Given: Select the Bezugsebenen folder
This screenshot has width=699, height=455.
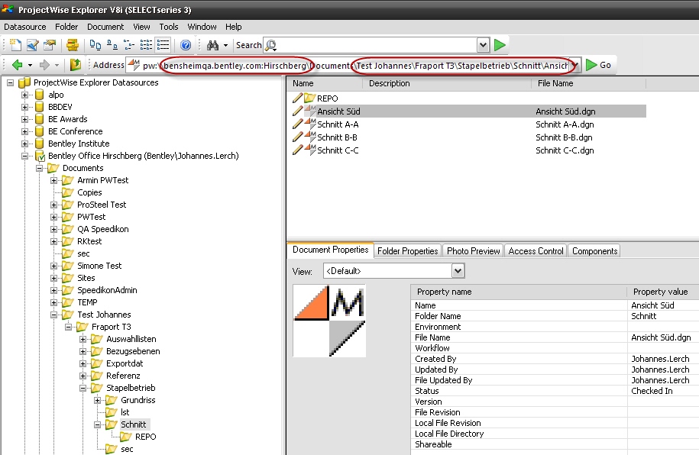Looking at the screenshot, I should click(133, 351).
